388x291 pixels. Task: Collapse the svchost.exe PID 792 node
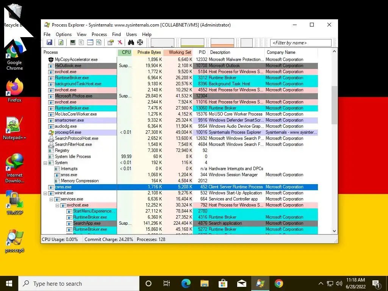(58, 205)
